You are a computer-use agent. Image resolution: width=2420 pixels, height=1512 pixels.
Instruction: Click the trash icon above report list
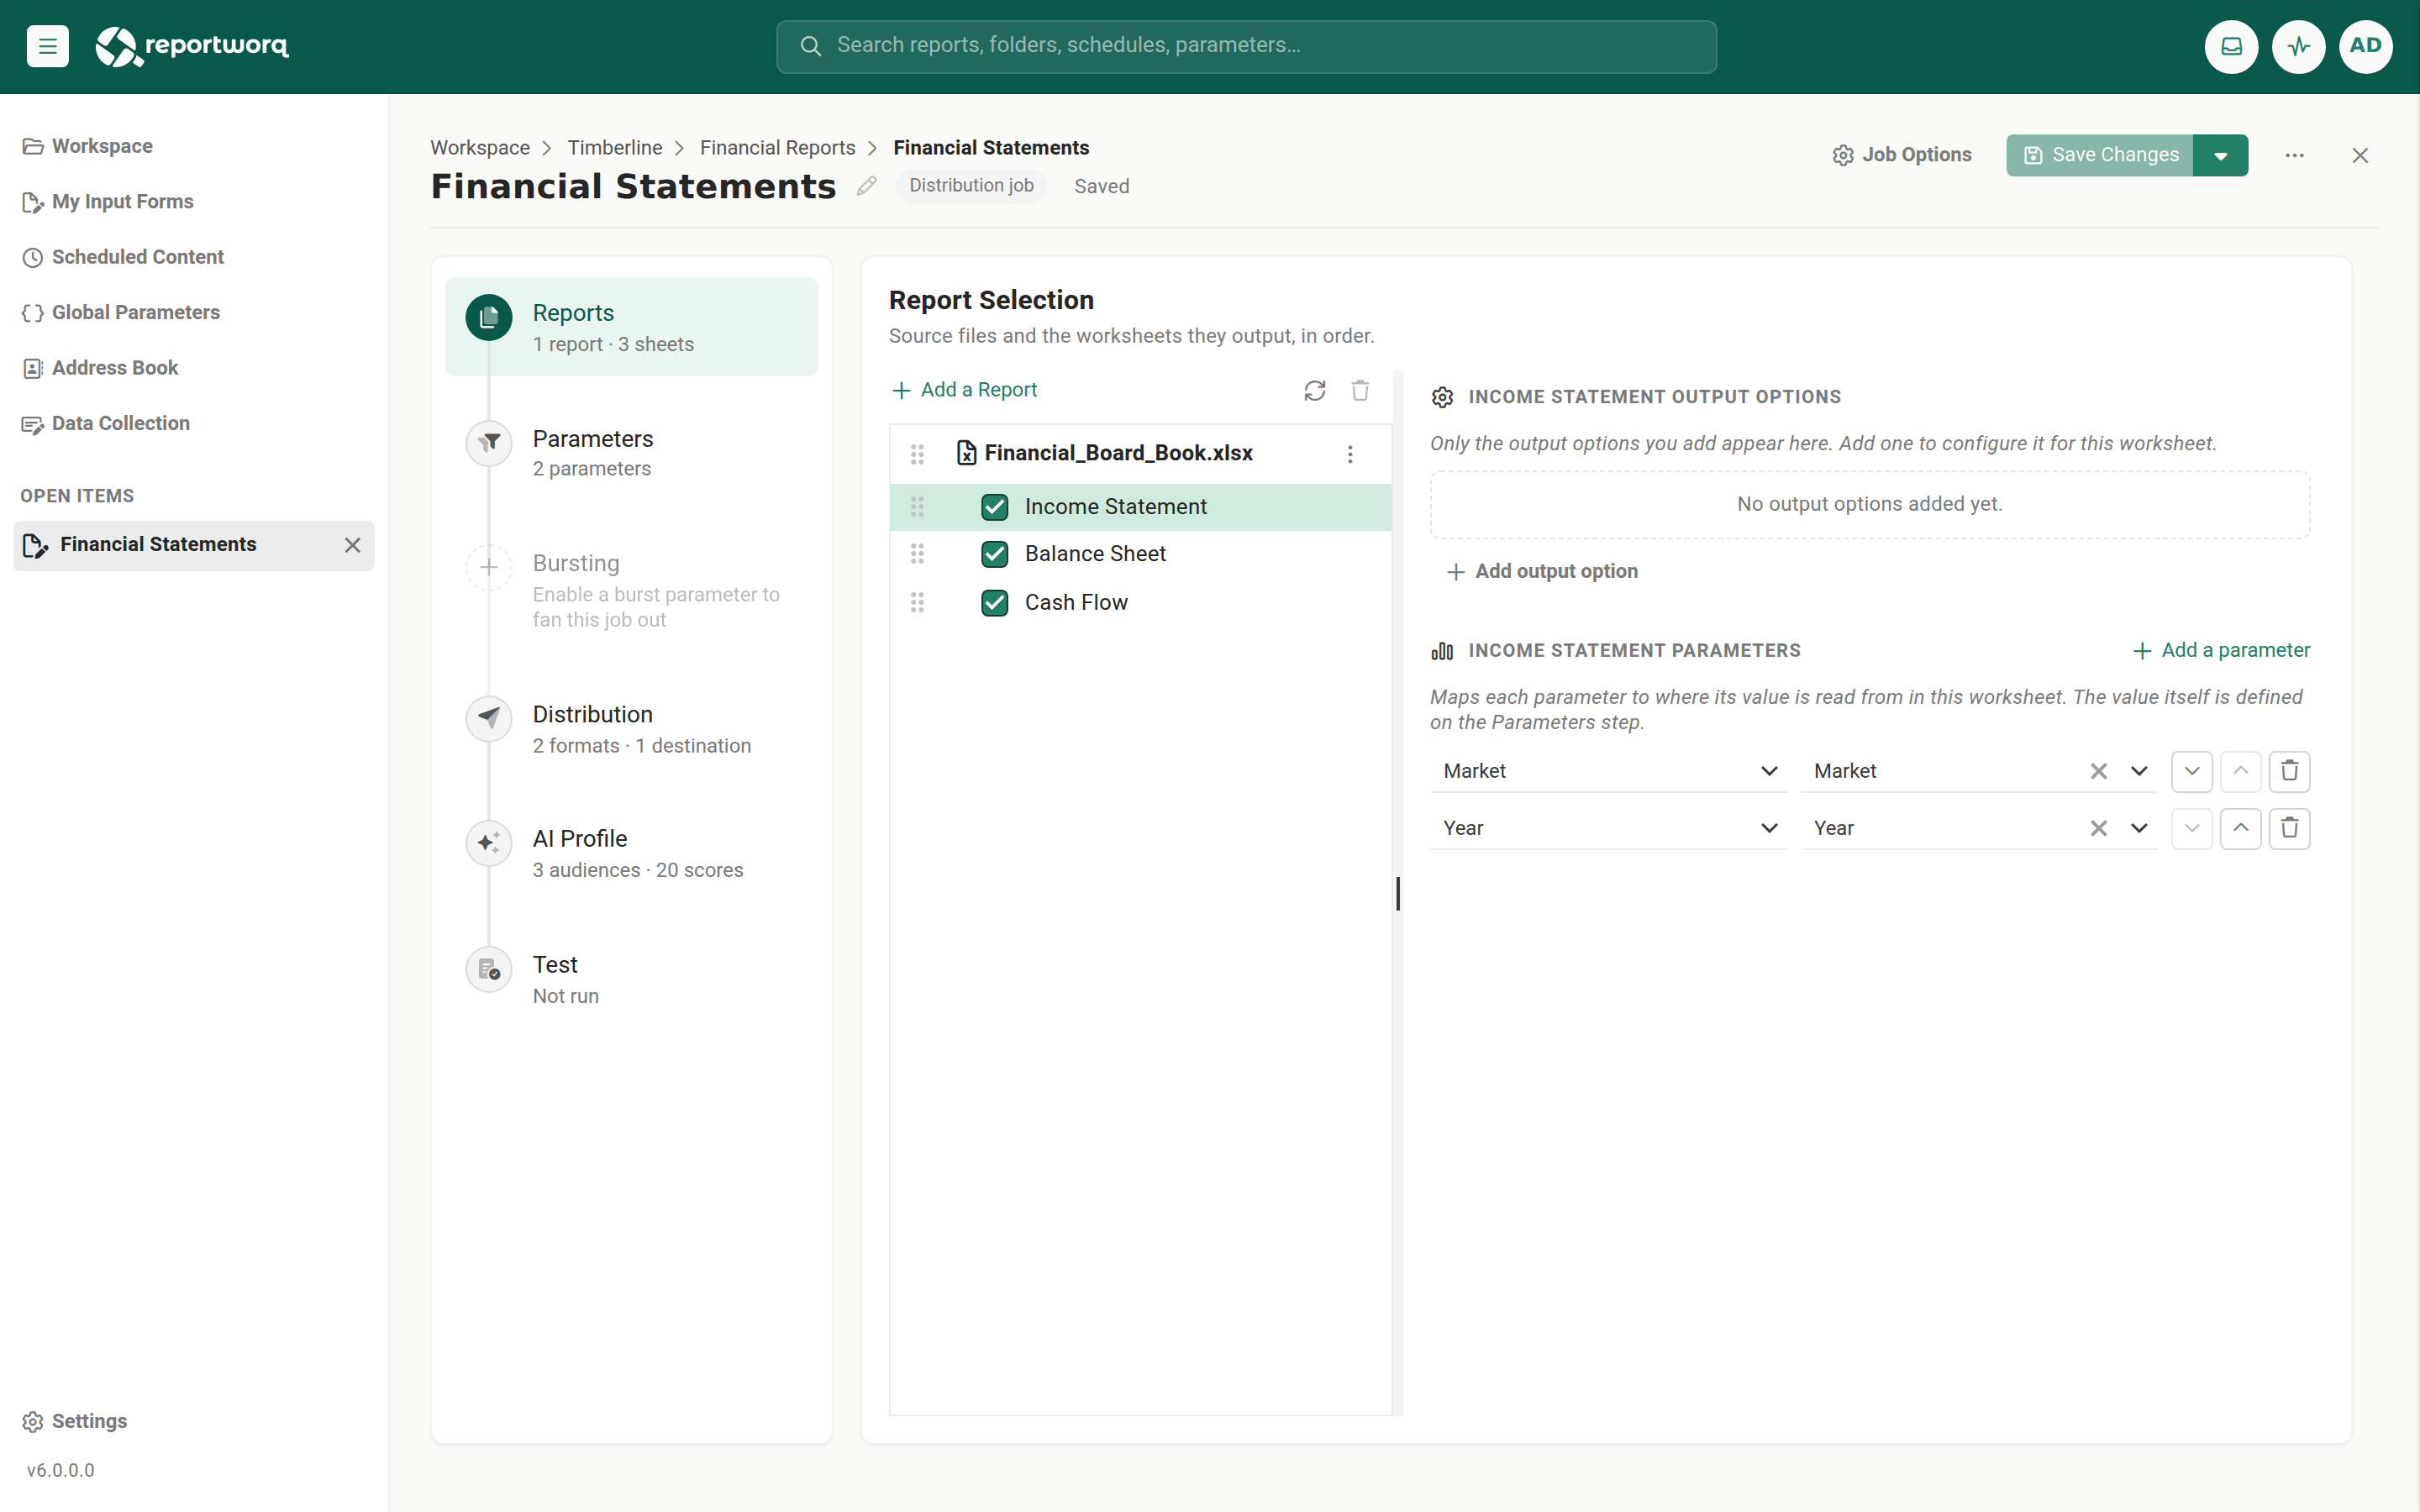1360,390
